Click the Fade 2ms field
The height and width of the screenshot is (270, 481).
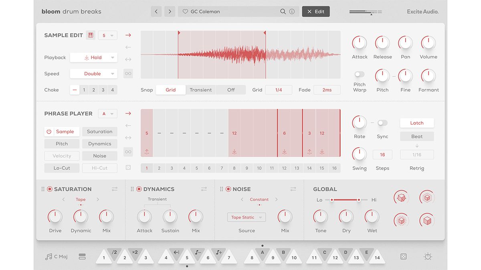pos(327,90)
